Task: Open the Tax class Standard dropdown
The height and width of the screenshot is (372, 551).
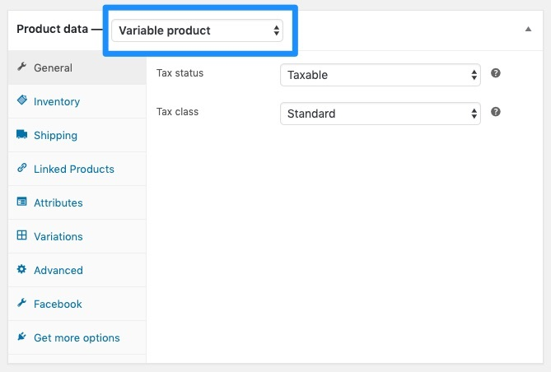Action: (381, 114)
